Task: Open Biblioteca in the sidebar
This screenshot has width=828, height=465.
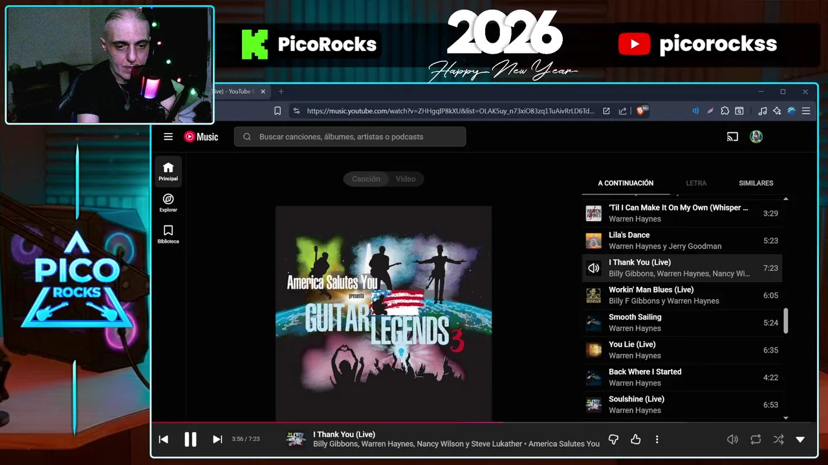Action: click(168, 234)
